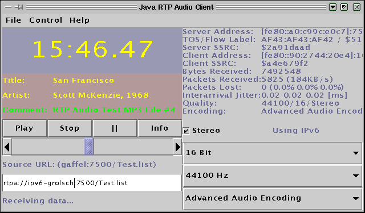Click the maximize icon in the title bar

[x=344, y=7]
